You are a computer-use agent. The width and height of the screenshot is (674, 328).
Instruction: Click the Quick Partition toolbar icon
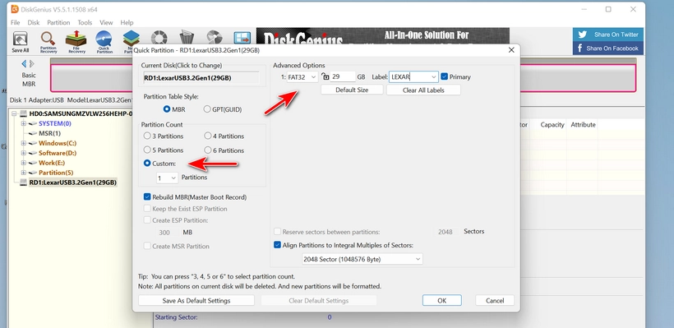tap(104, 42)
